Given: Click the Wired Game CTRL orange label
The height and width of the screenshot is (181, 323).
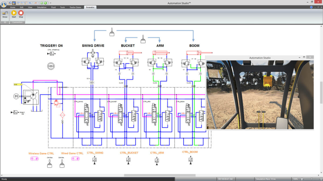Looking at the screenshot, I should pos(72,153).
